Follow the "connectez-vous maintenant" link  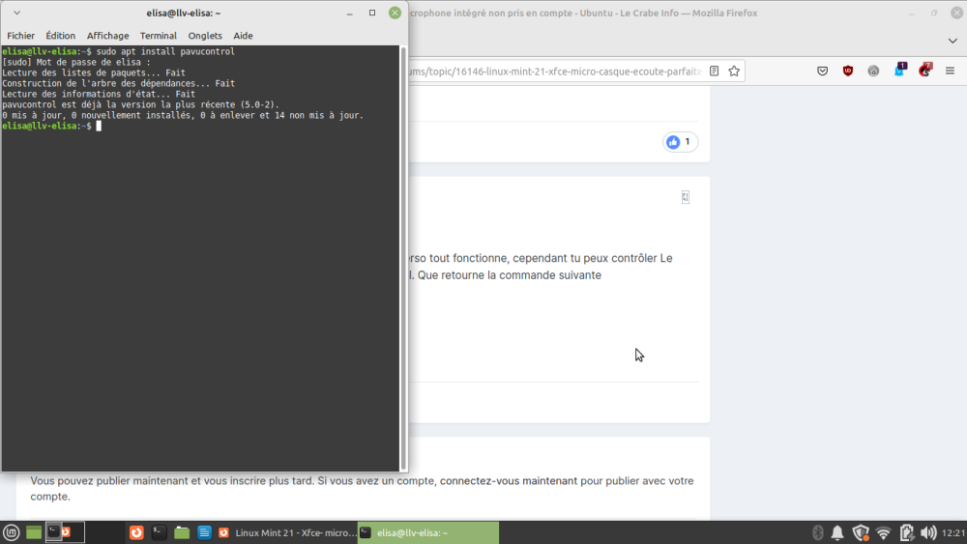pos(508,480)
